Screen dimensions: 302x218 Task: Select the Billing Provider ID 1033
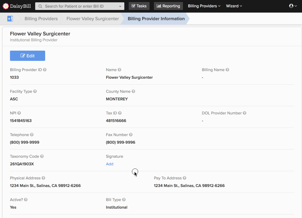pyautogui.click(x=14, y=78)
